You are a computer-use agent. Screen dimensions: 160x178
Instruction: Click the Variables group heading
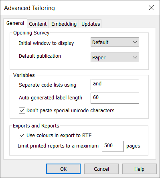tap(24, 75)
